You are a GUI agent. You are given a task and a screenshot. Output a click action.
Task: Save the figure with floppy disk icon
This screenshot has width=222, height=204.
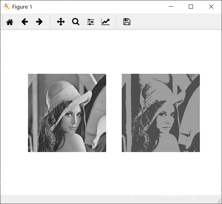point(127,22)
